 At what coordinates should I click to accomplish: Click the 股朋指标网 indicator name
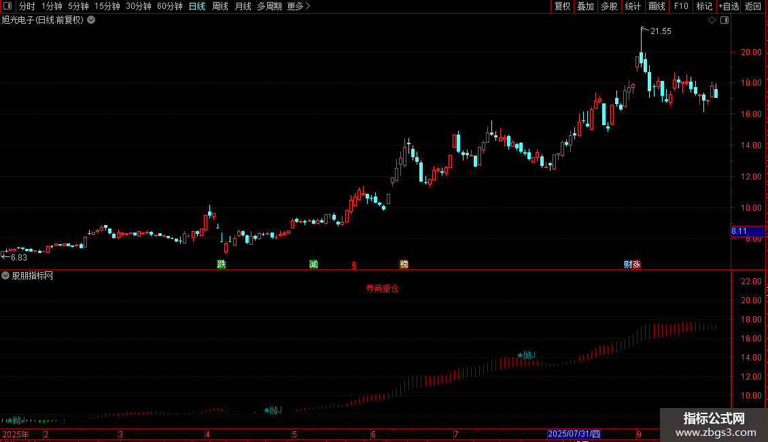(x=33, y=276)
